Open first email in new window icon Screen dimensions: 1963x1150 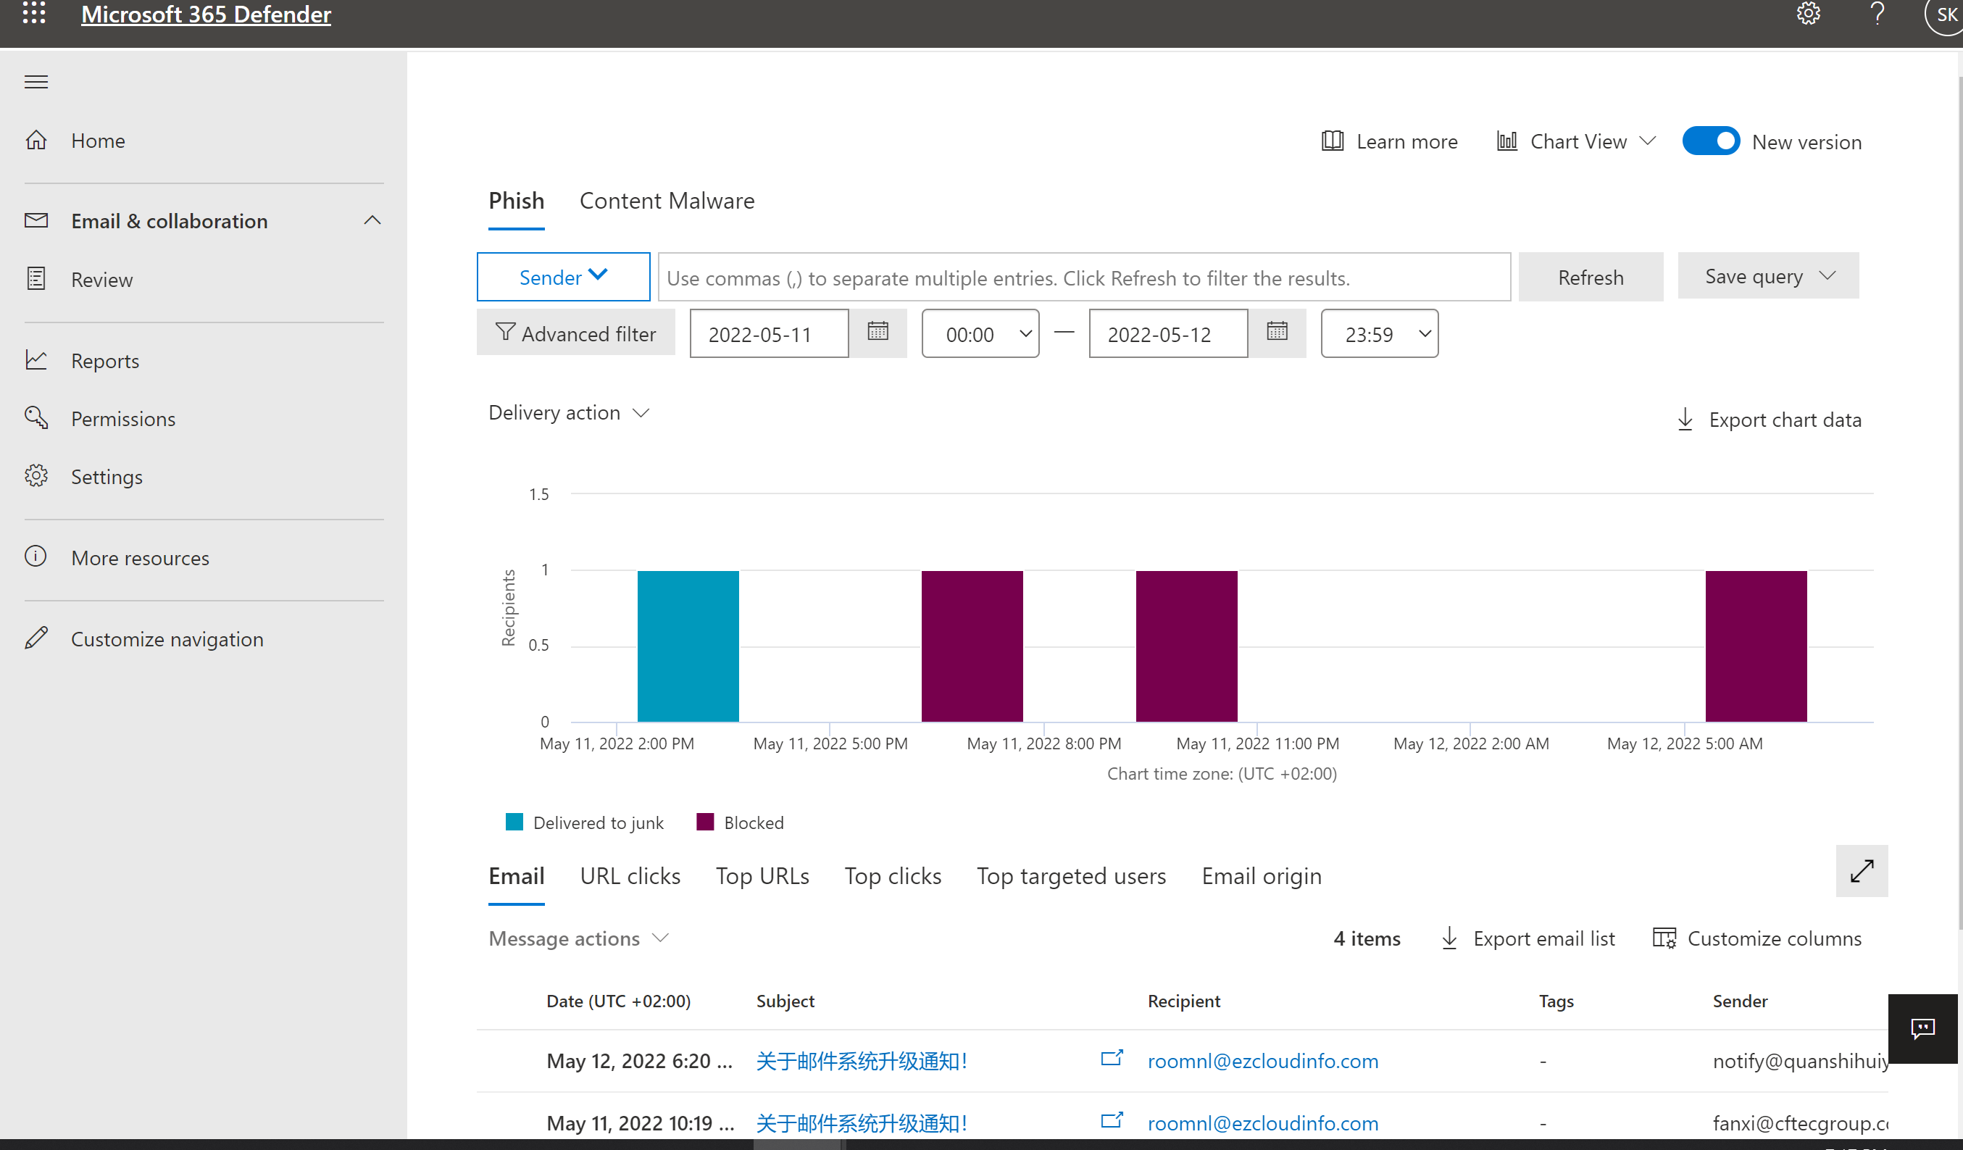(x=1112, y=1059)
